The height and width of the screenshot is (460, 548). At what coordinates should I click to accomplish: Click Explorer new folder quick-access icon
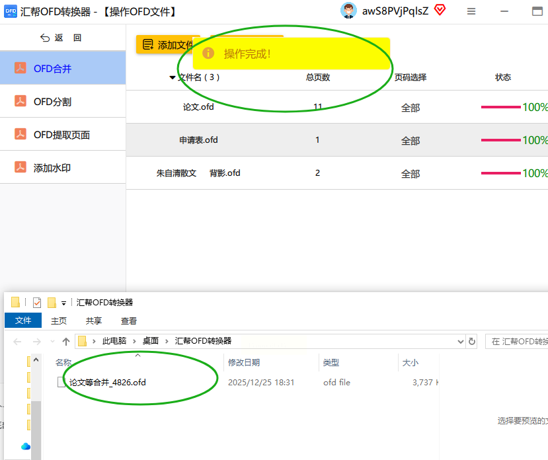(x=52, y=302)
